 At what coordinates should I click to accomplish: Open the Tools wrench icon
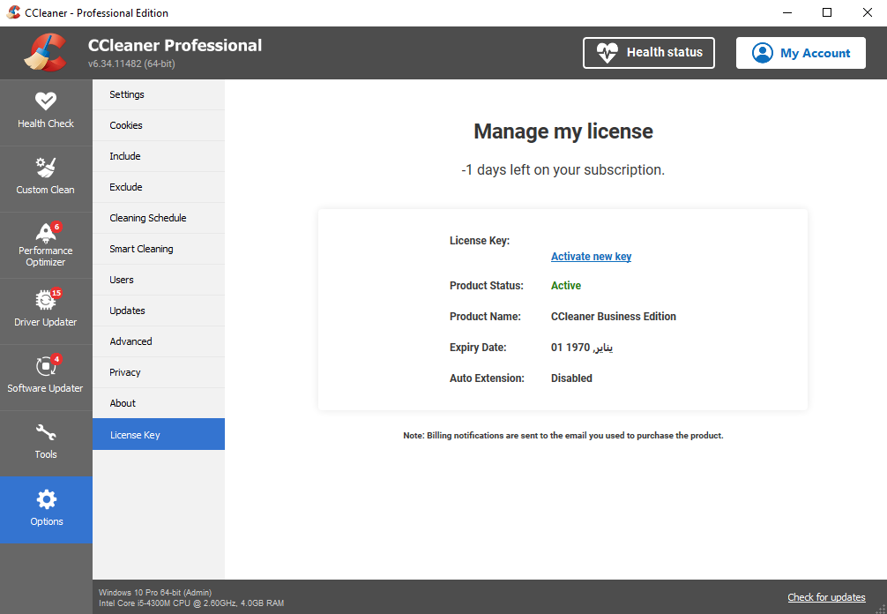pyautogui.click(x=45, y=433)
